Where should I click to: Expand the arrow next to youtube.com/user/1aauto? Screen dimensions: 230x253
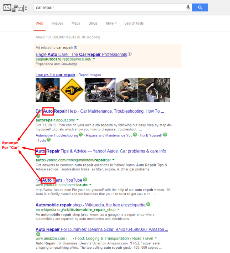coord(90,185)
